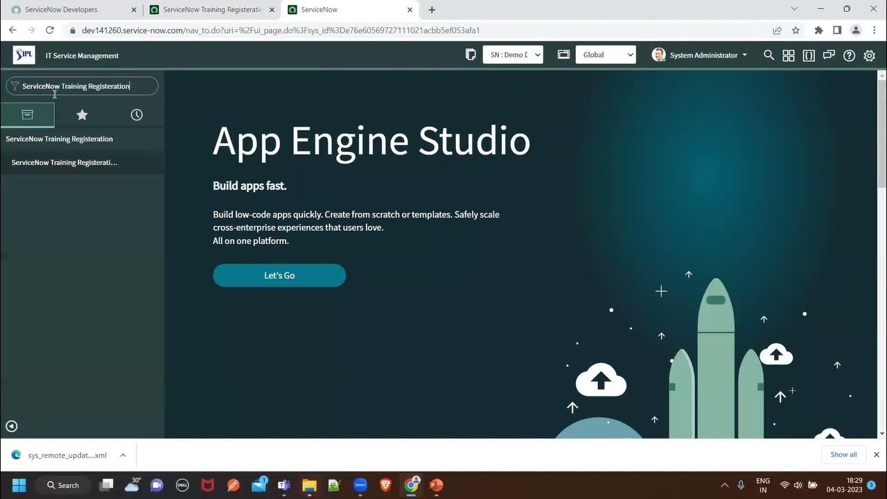Screen dimensions: 887x499
Task: Show hidden system tray icons
Action: pyautogui.click(x=725, y=485)
